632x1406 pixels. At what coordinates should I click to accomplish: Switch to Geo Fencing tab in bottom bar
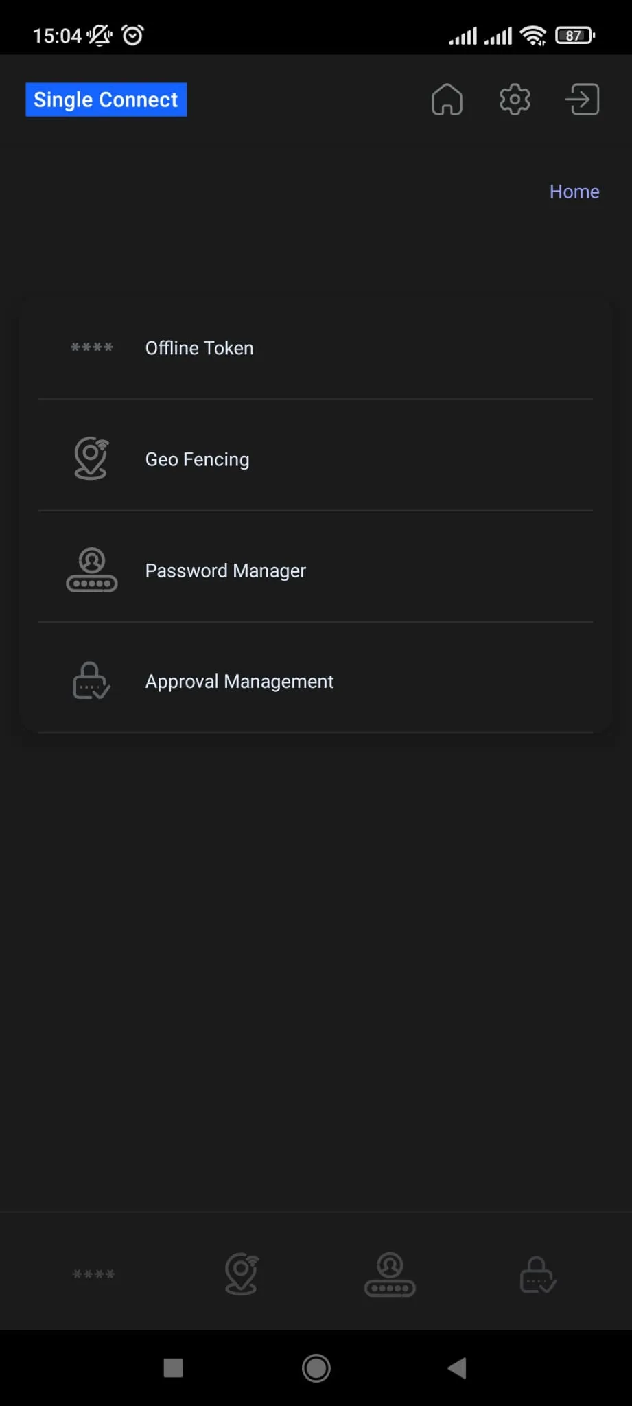pos(242,1274)
